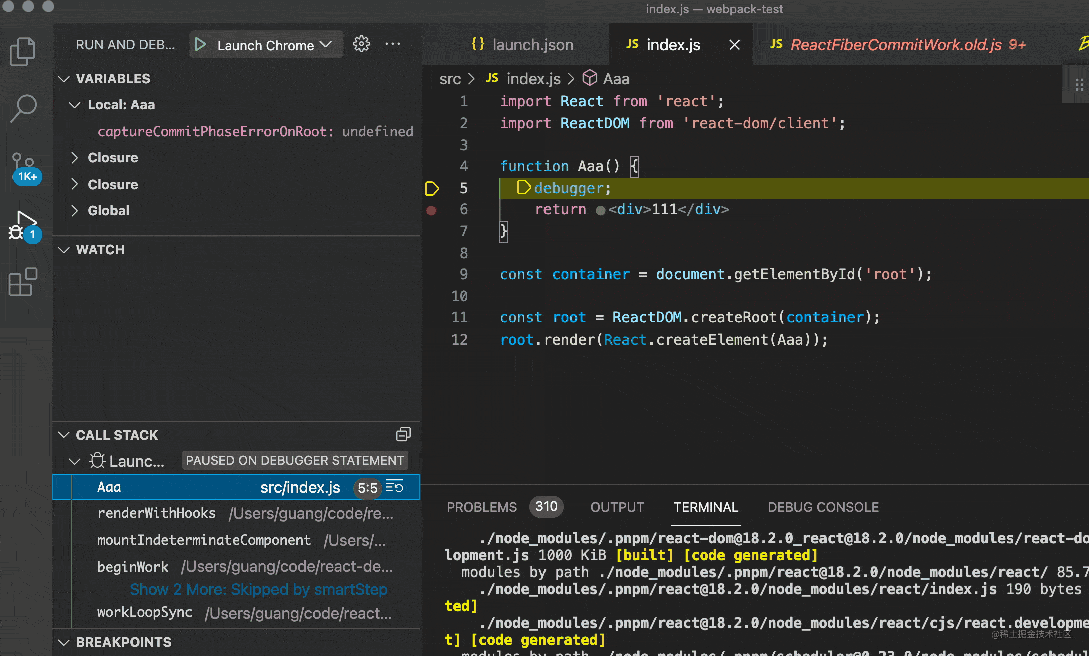Click Restart Frame icon on Aaa frame
The image size is (1089, 656).
395,487
